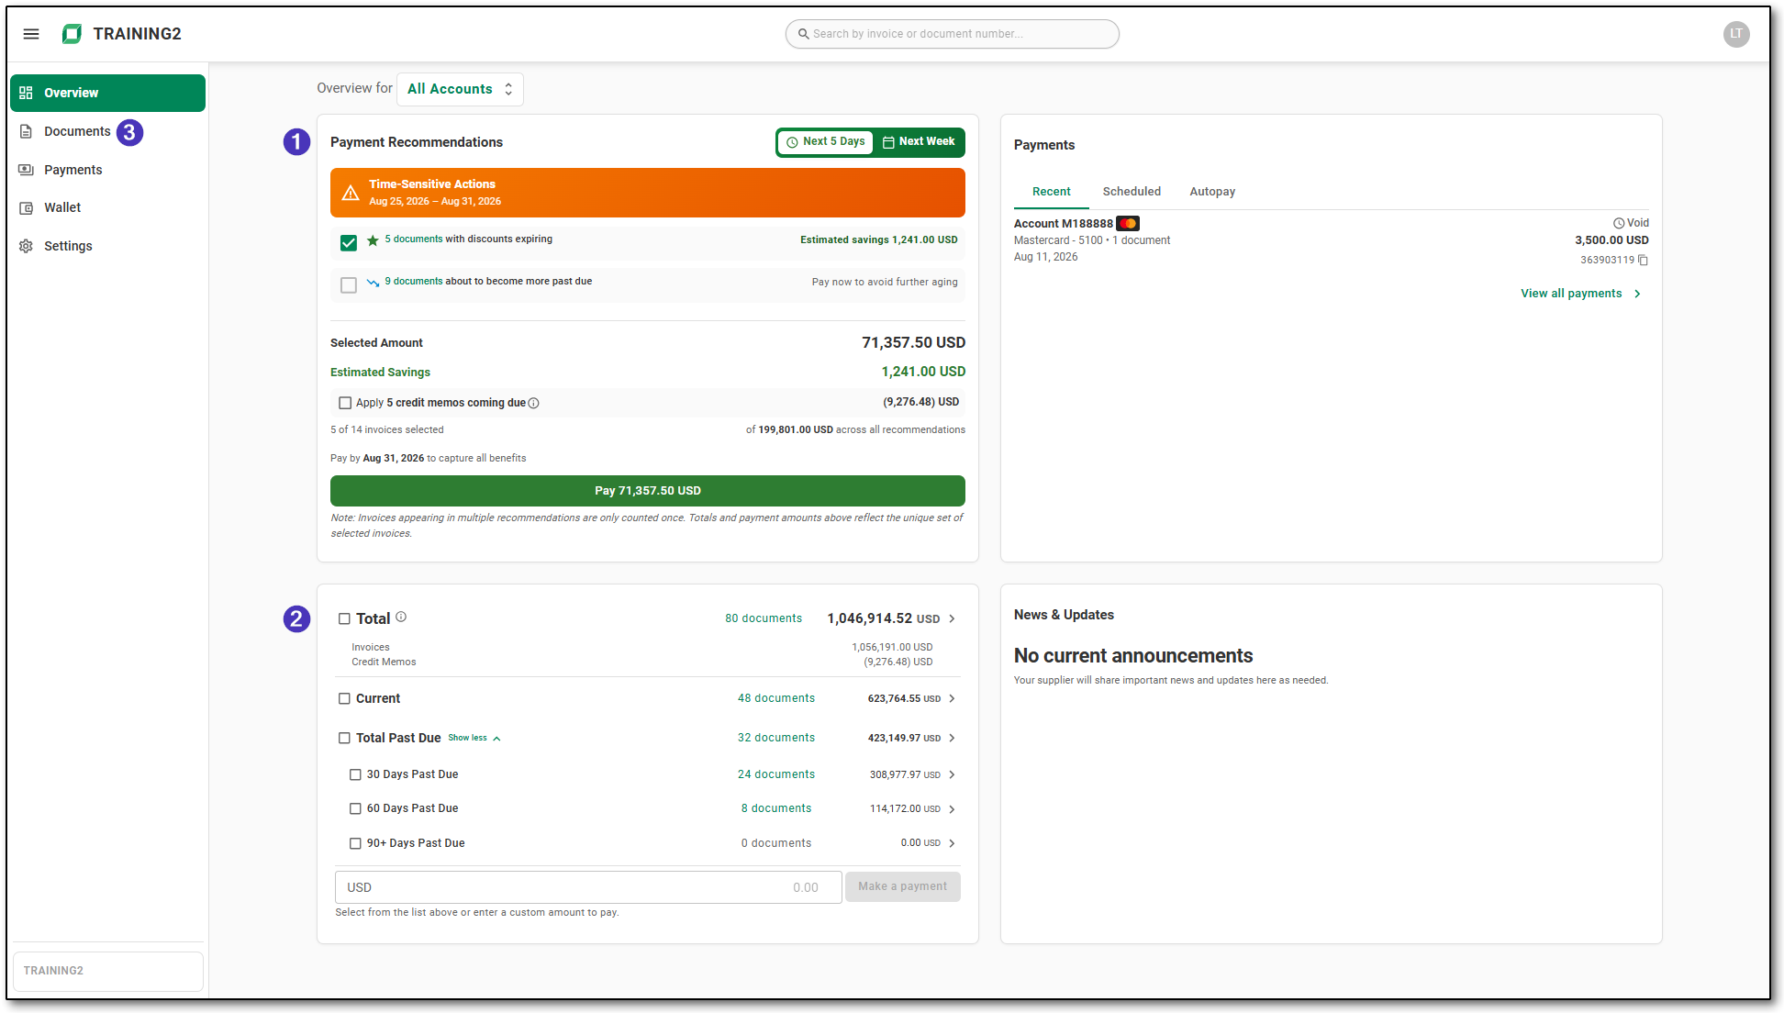Open the 24 documents link
The image size is (1784, 1013).
click(776, 774)
